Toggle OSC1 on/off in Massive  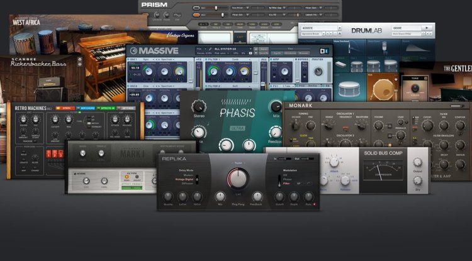point(128,59)
